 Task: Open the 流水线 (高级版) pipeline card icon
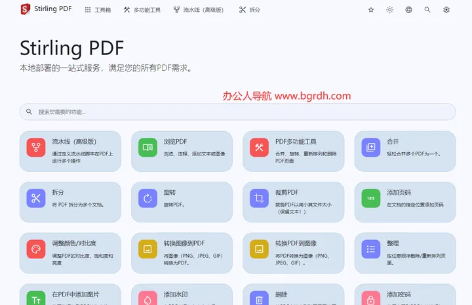point(36,147)
